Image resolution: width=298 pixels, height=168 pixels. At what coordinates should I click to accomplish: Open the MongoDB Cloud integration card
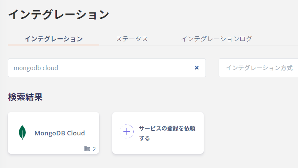(54, 133)
